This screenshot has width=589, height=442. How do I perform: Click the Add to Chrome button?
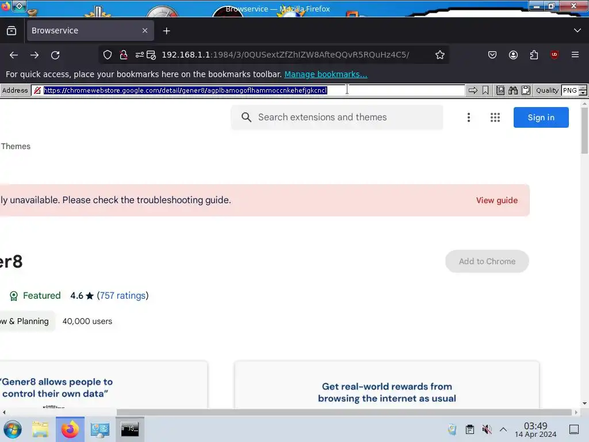pyautogui.click(x=487, y=261)
